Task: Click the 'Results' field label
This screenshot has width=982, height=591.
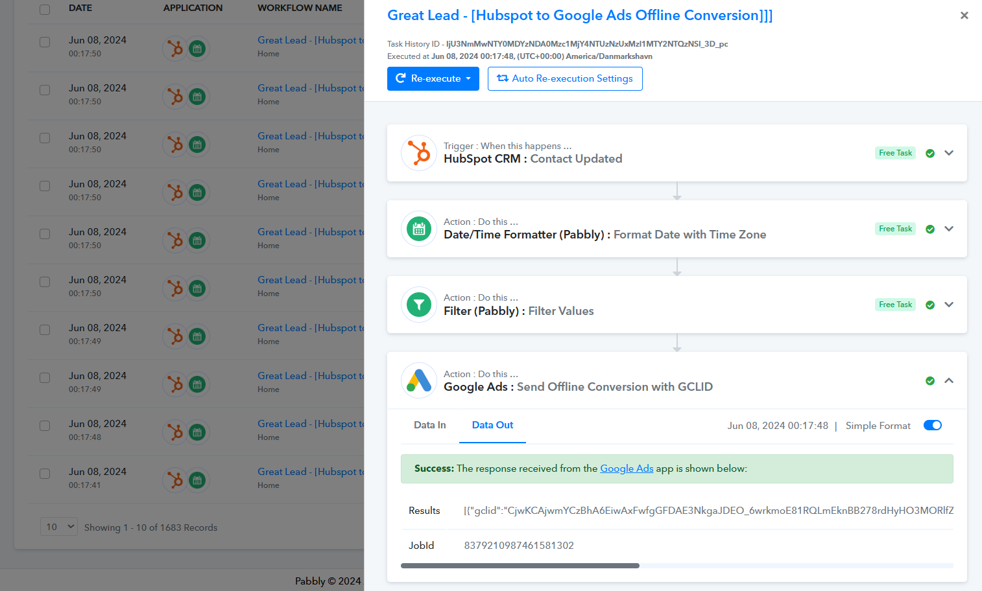Action: click(424, 511)
